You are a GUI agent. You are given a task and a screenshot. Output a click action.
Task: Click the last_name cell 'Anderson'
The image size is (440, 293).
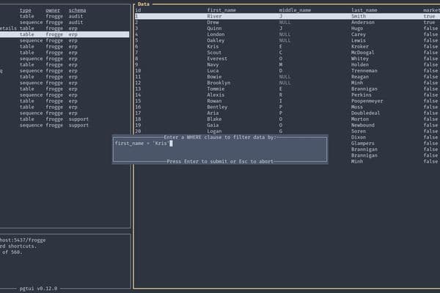click(363, 23)
